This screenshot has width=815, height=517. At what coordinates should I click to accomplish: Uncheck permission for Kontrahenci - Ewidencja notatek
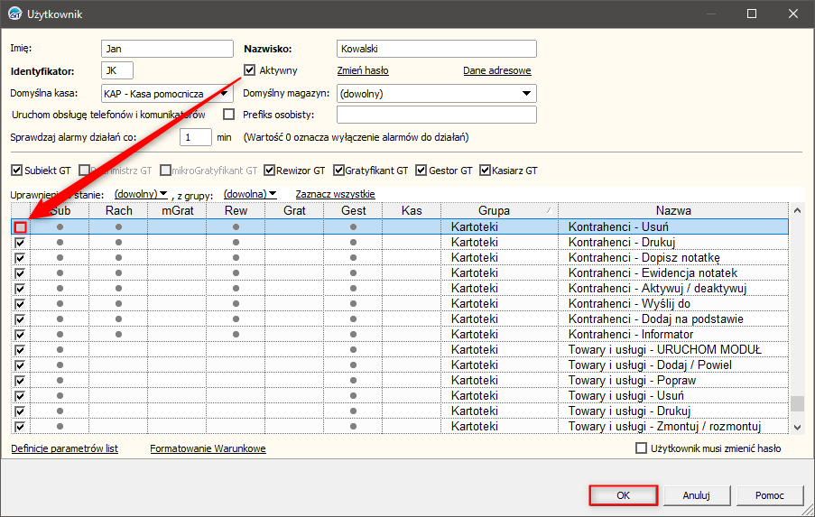[x=20, y=273]
